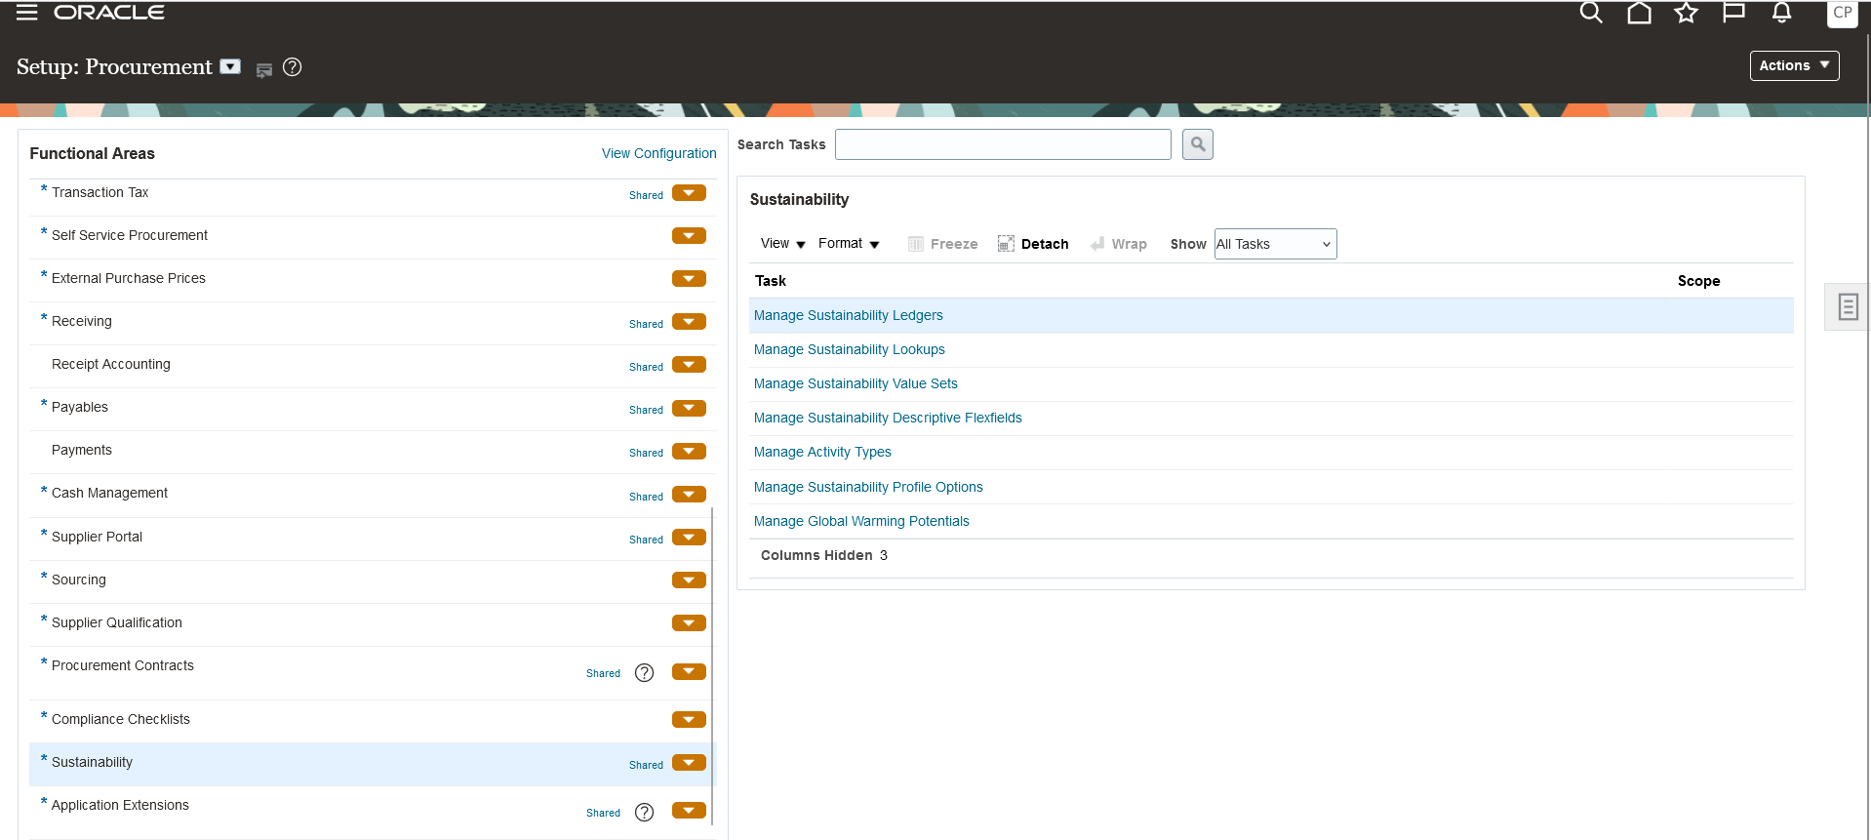
Task: Select the Cash Management functional area
Action: coord(109,493)
